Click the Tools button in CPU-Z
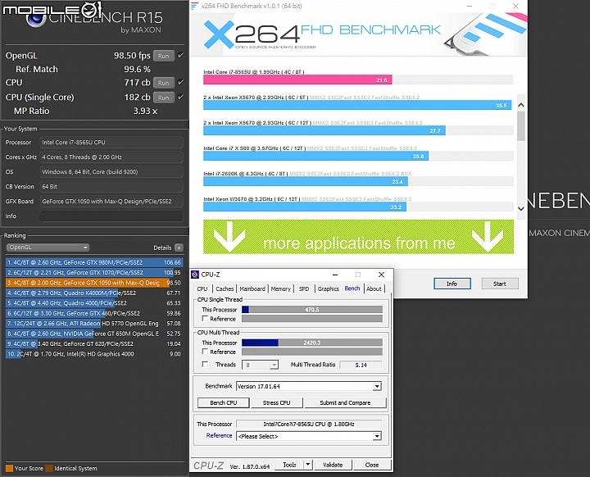 [289, 465]
